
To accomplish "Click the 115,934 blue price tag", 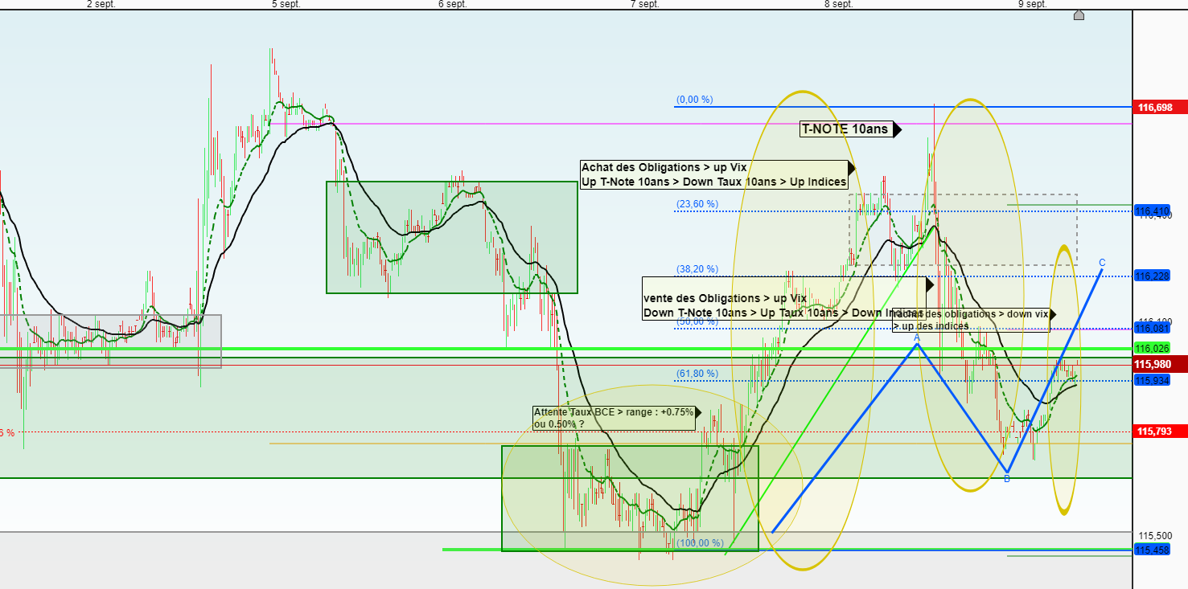I will pyautogui.click(x=1152, y=380).
